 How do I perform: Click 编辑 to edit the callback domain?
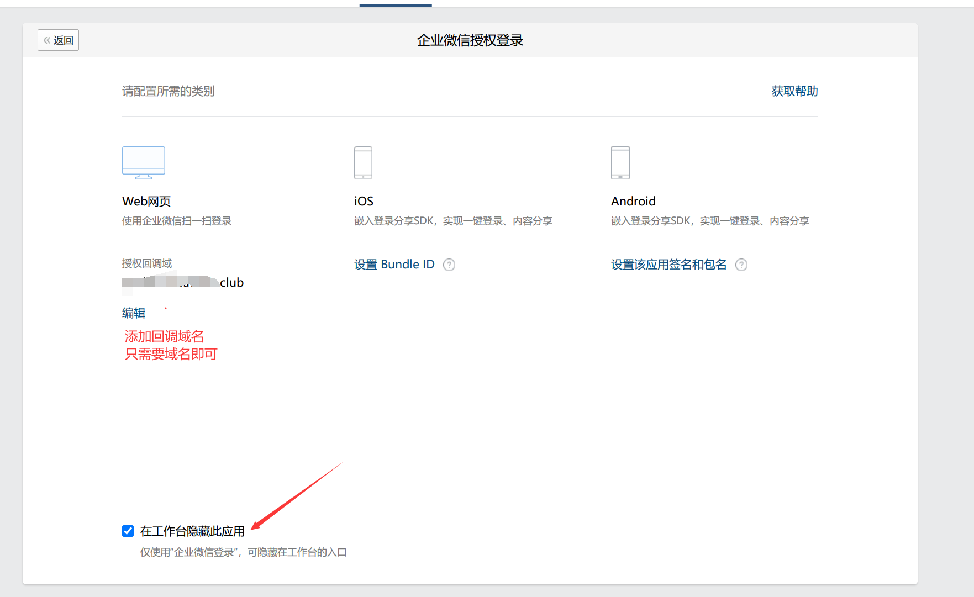(x=134, y=313)
